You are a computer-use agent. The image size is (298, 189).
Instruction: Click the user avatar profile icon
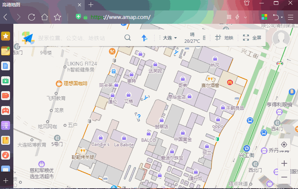[281, 38]
